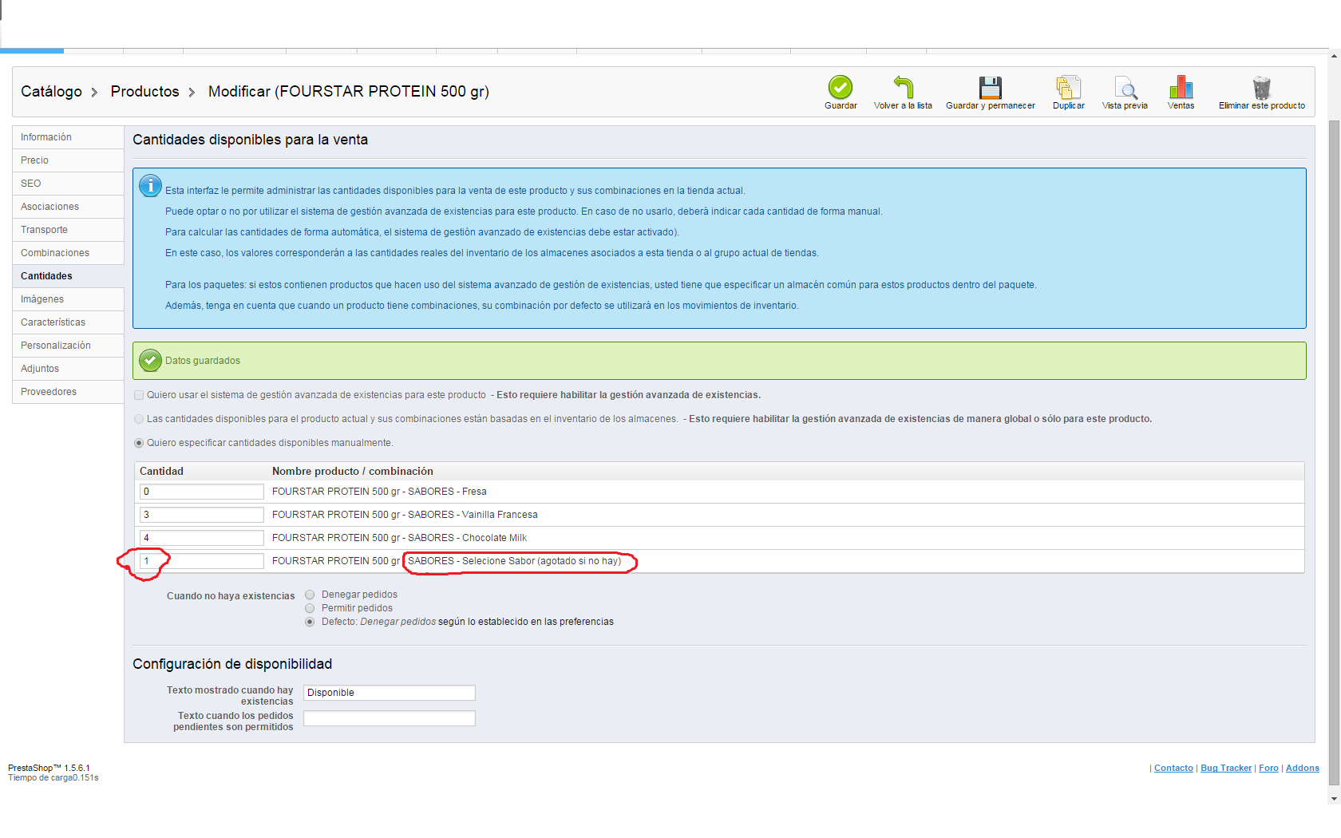This screenshot has width=1341, height=838.
Task: Select Defecto Denegar pedidos radio button
Action: coord(310,622)
